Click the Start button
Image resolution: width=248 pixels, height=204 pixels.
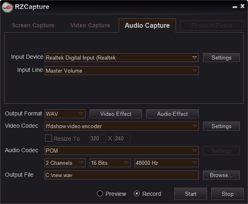[191, 194]
